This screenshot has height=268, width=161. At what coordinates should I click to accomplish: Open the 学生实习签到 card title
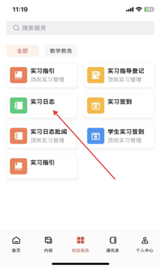pos(126,132)
